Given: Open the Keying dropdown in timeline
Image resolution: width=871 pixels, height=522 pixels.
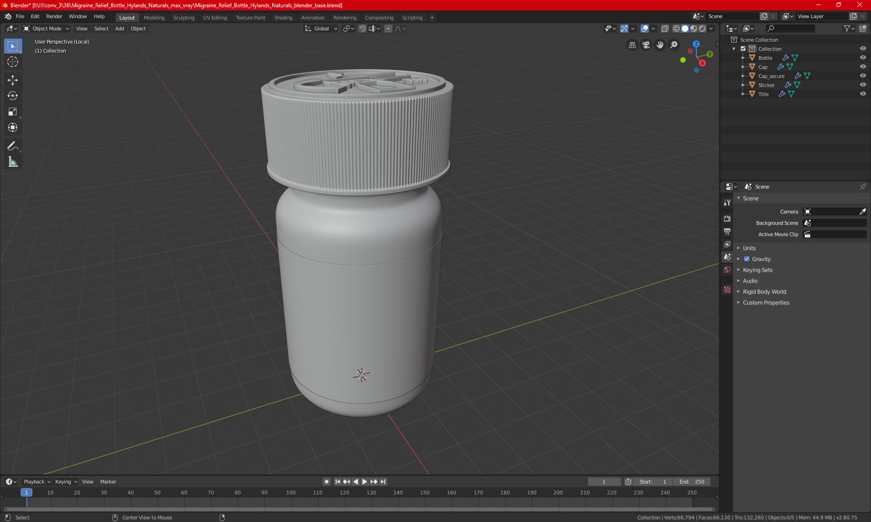Looking at the screenshot, I should click(x=66, y=482).
